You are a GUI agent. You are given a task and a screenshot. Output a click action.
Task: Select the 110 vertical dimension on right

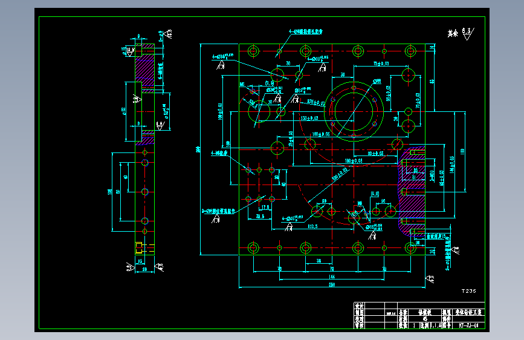pos(462,151)
